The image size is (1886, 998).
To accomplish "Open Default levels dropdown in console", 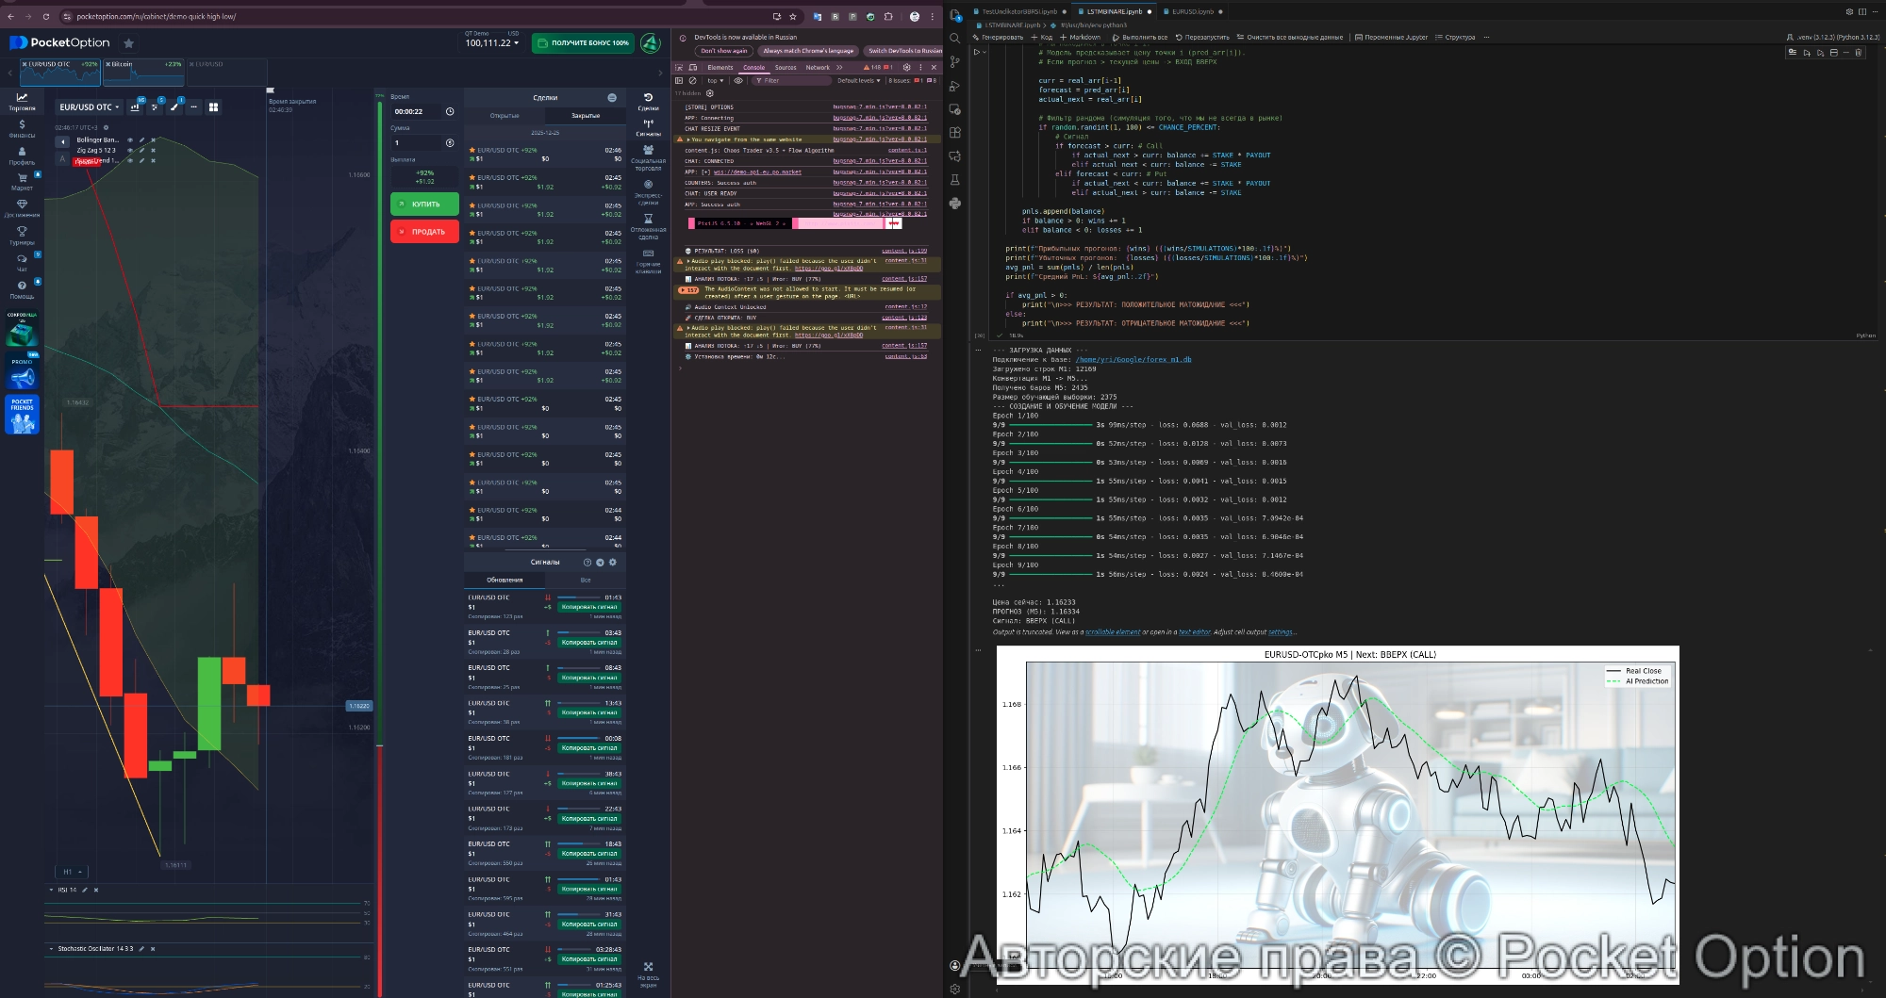I will pos(856,81).
